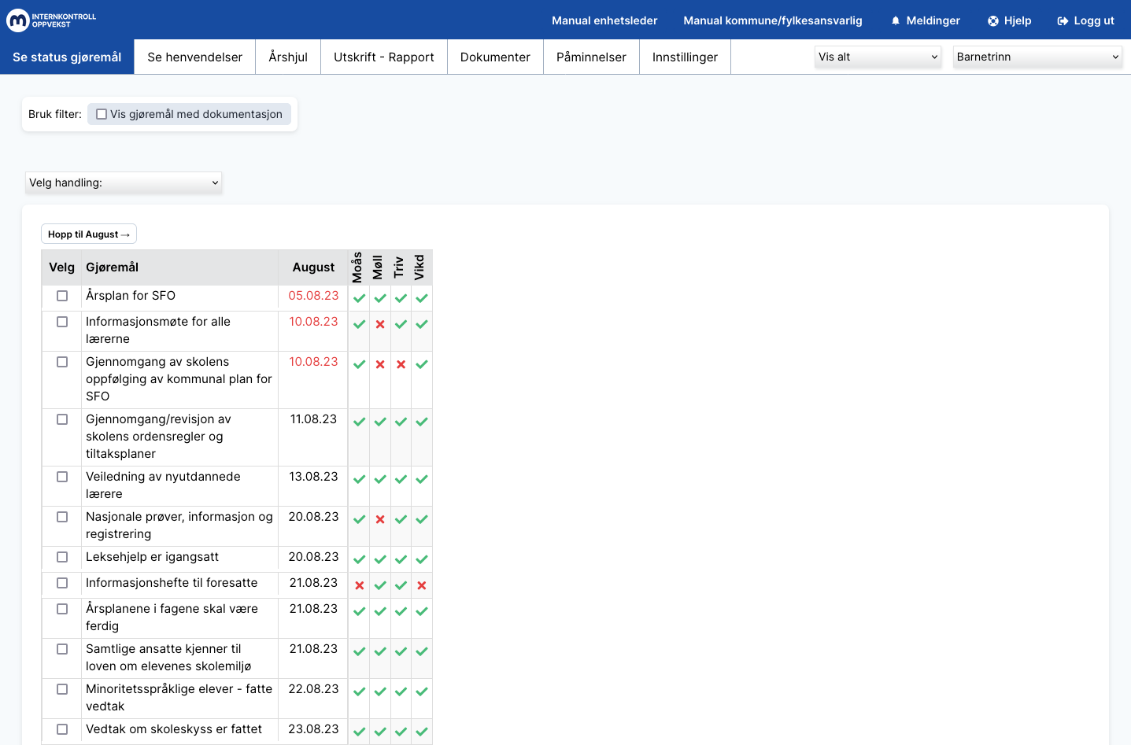Image resolution: width=1131 pixels, height=745 pixels.
Task: Click Triv green check for Samtlige ansatte kjenner row
Action: click(x=401, y=651)
